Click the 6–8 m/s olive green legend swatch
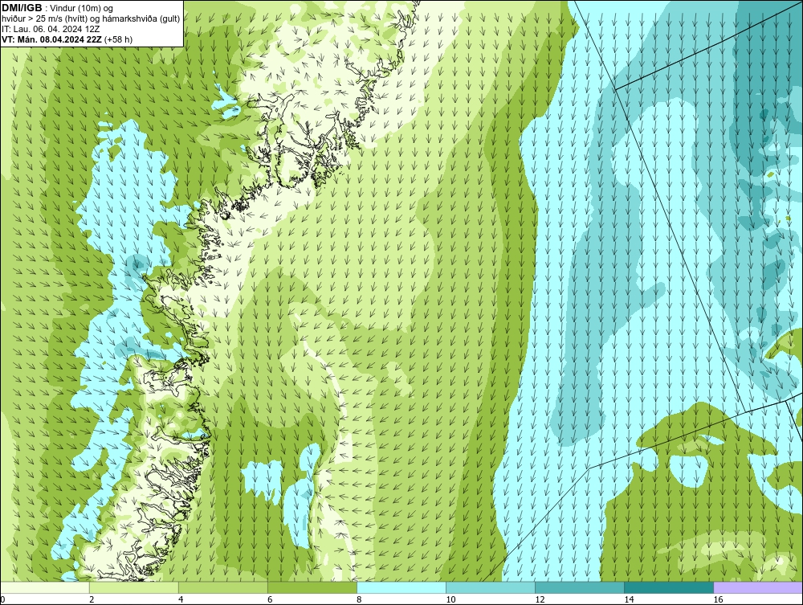 312,587
